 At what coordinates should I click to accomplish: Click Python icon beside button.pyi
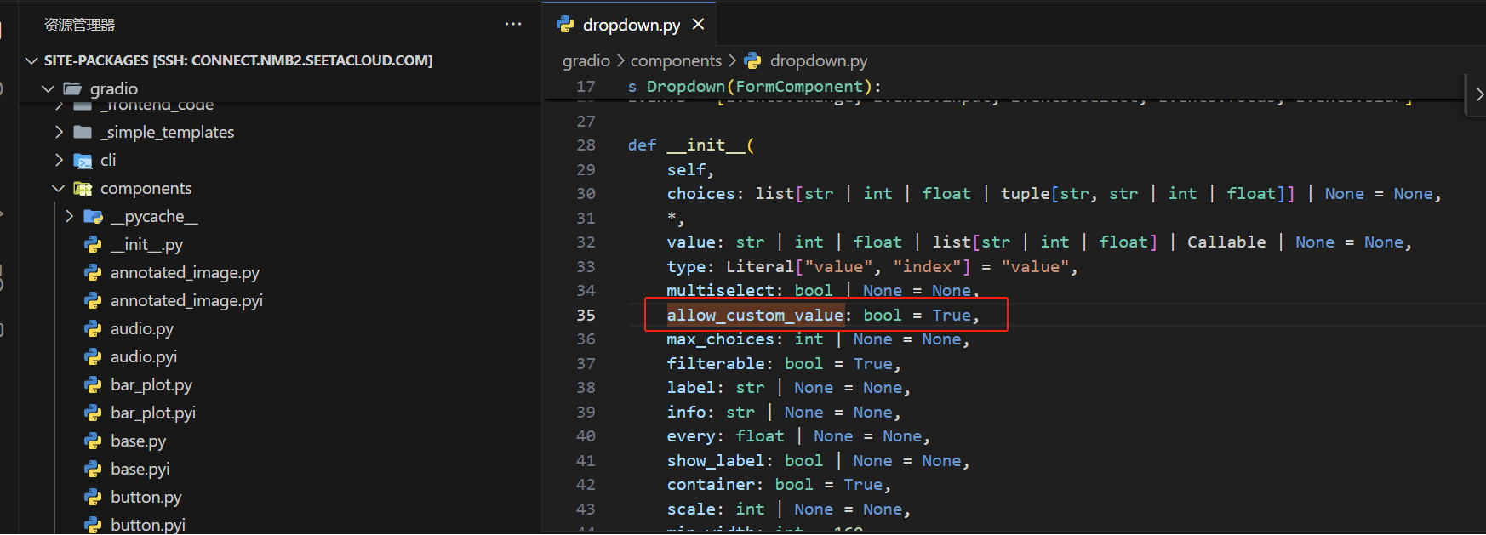(x=93, y=525)
